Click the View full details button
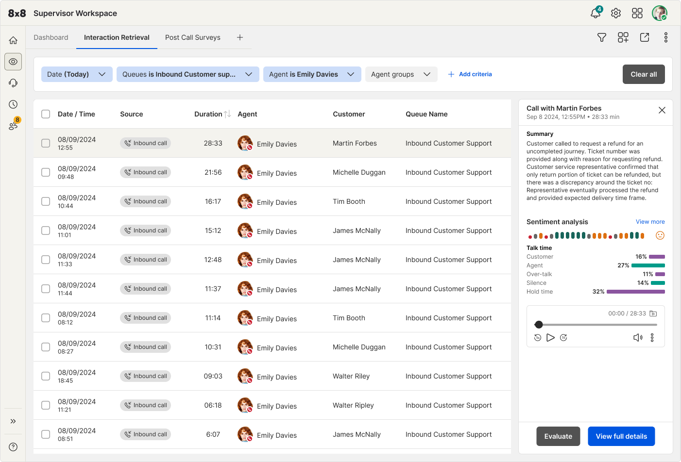 tap(621, 436)
